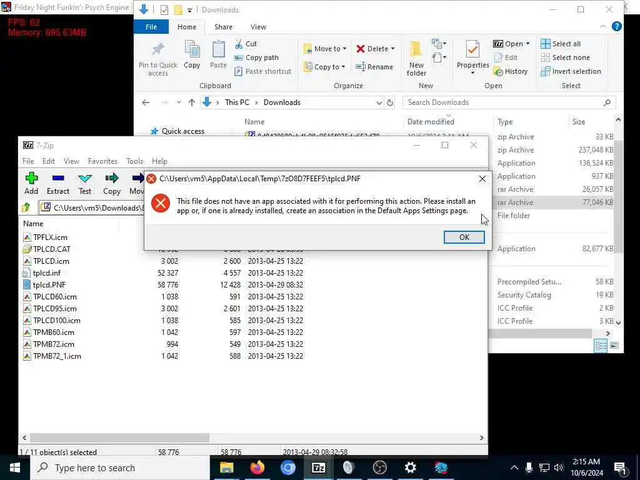Switch to Explorer View ribbon tab

[258, 27]
